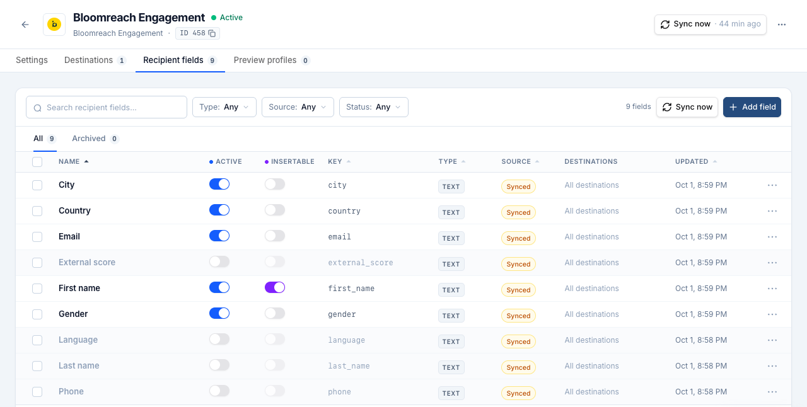Click the TEXT type badge for Email
The image size is (807, 407).
tap(451, 238)
